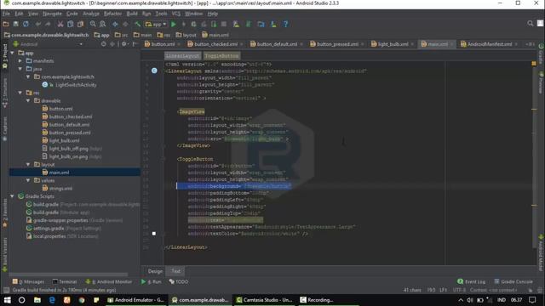The width and height of the screenshot is (545, 306).
Task: Click the selected android:background line
Action: (x=233, y=186)
